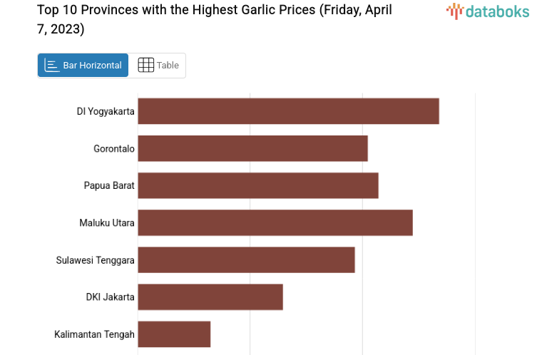Screen dimensions: 537x355
Task: Select the Gorontalo bar
Action: (x=252, y=148)
